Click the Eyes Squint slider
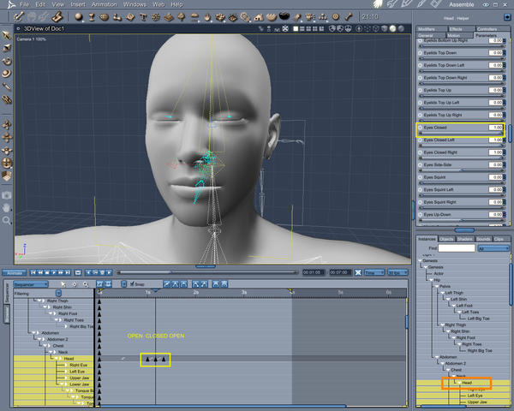Viewport: 514px width, 411px height. (461, 182)
